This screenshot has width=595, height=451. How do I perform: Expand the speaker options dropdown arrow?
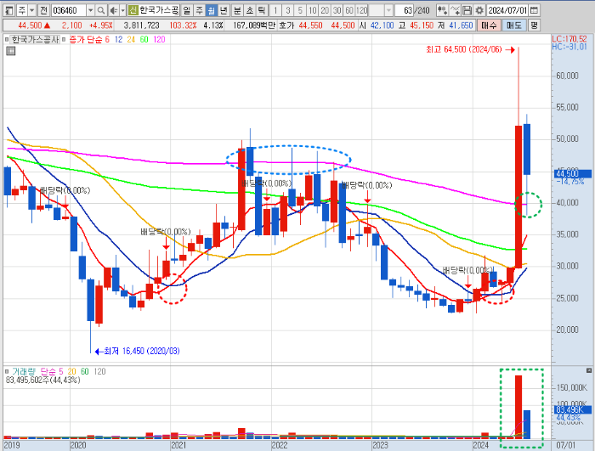pyautogui.click(x=123, y=10)
